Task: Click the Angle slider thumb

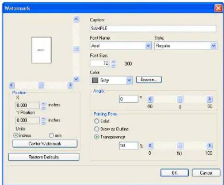Action: click(180, 99)
